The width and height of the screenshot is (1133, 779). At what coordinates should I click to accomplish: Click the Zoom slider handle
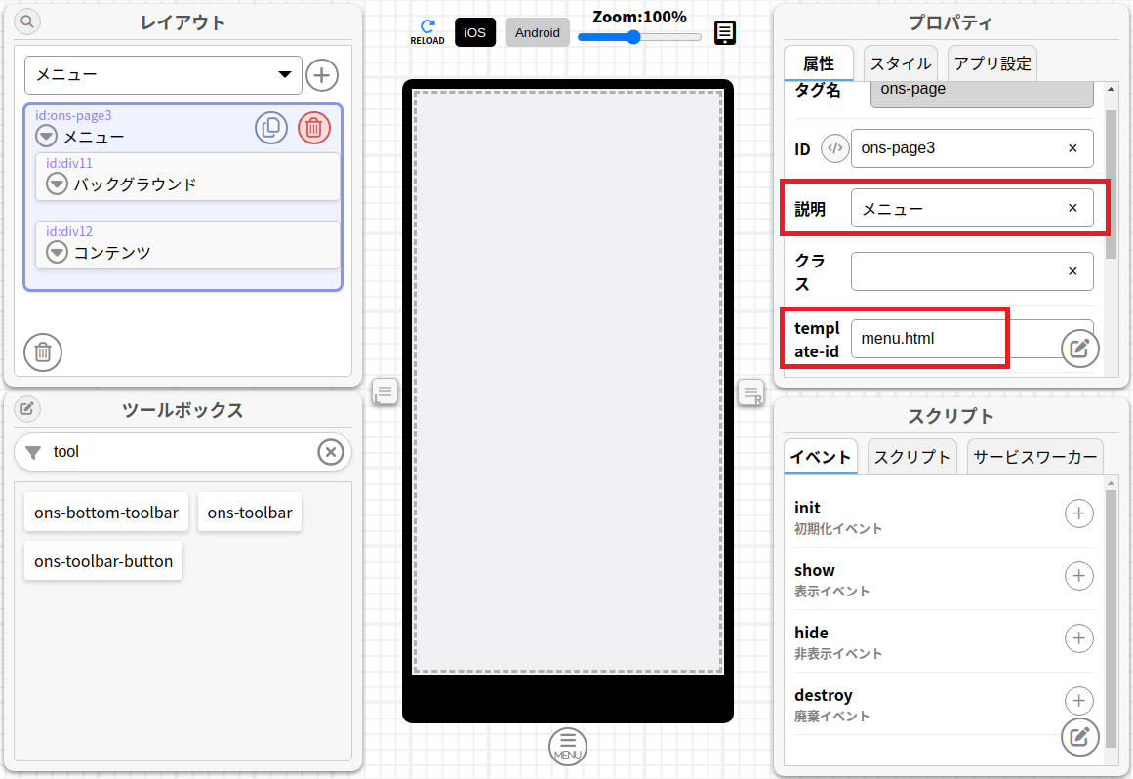pos(633,37)
